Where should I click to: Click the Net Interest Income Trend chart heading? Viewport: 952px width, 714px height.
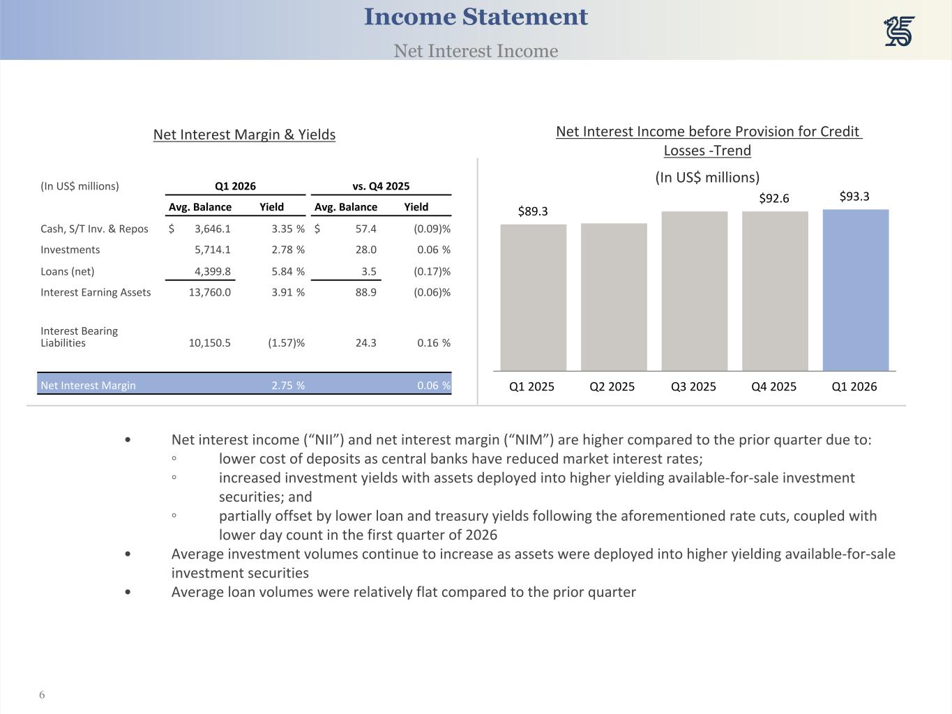coord(708,141)
